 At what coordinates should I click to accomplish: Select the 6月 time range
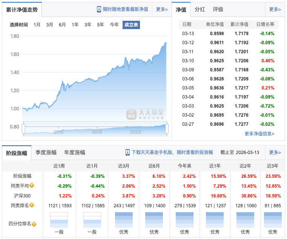[x=62, y=25]
